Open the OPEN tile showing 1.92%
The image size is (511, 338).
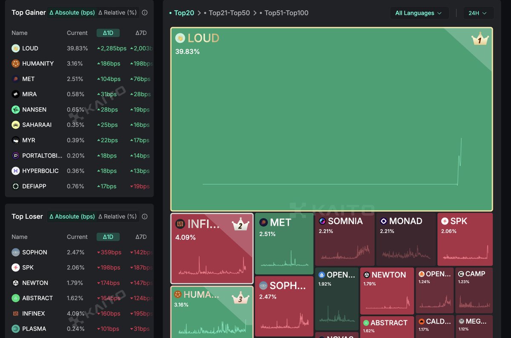click(x=336, y=299)
